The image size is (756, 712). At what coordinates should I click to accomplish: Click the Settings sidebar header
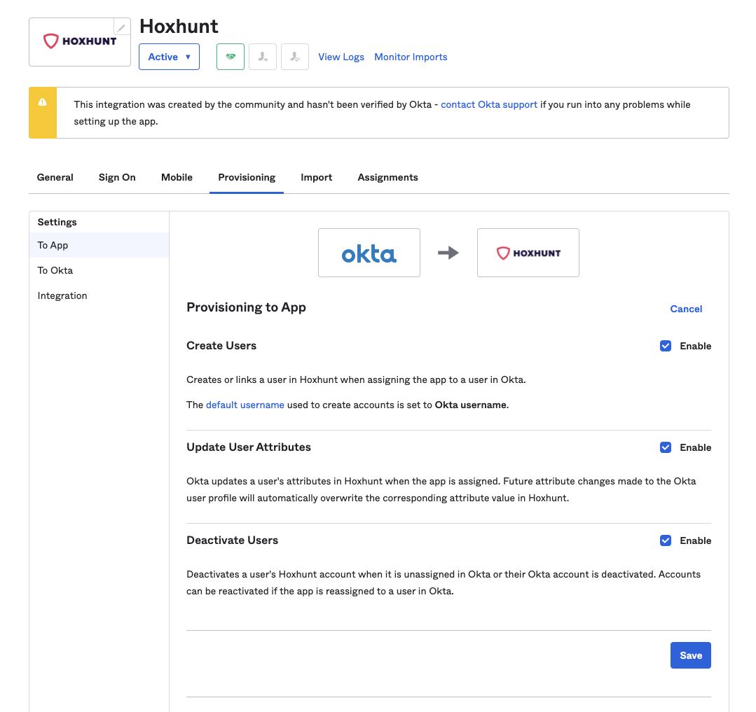point(57,222)
